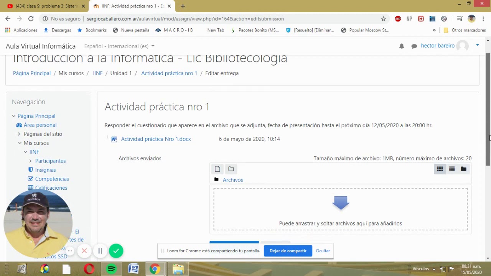Click Dejar de compartir button
The height and width of the screenshot is (276, 491).
pyautogui.click(x=288, y=251)
